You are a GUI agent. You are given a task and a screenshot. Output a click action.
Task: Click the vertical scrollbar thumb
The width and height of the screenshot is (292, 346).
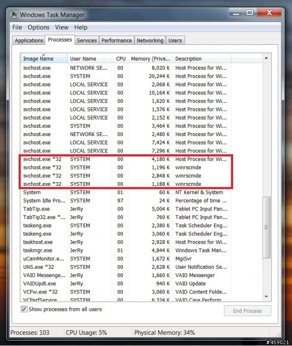[266, 227]
